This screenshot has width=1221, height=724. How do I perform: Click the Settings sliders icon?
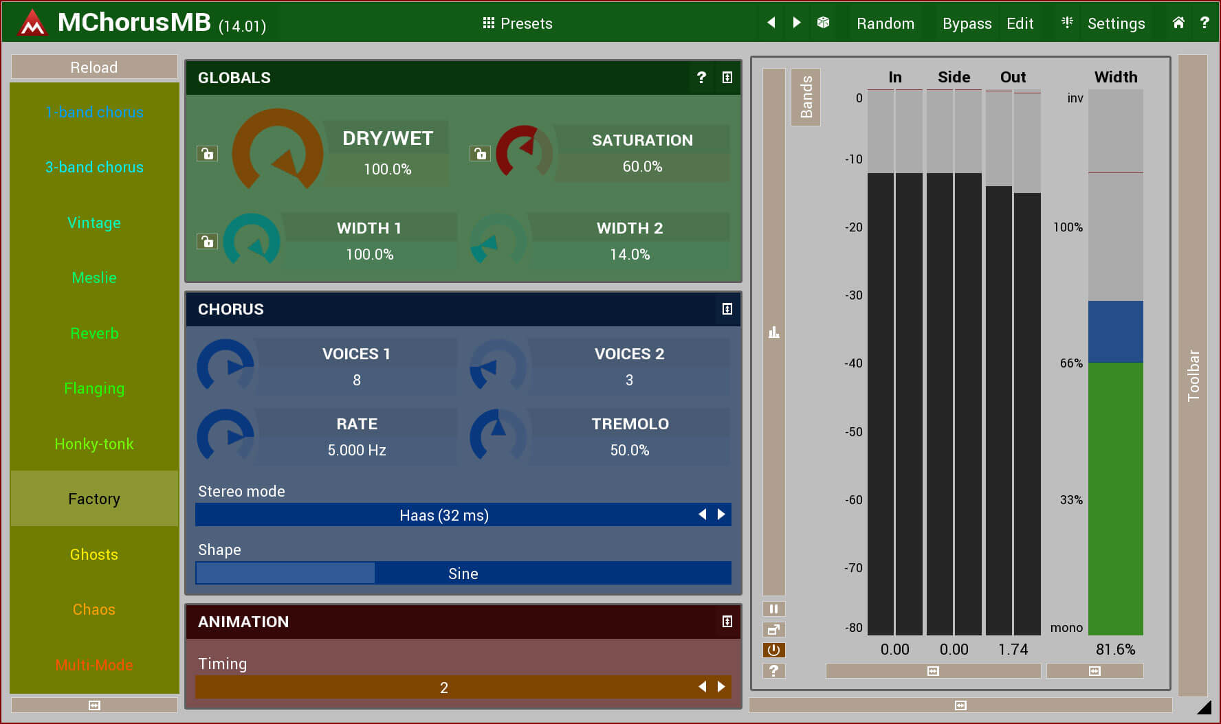(1067, 23)
